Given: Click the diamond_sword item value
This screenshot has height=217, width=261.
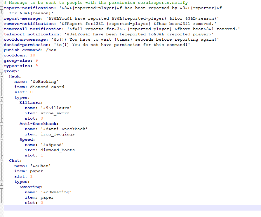Looking at the screenshot, I should (x=47, y=87).
